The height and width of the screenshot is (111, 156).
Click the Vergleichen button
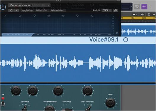click(27, 11)
